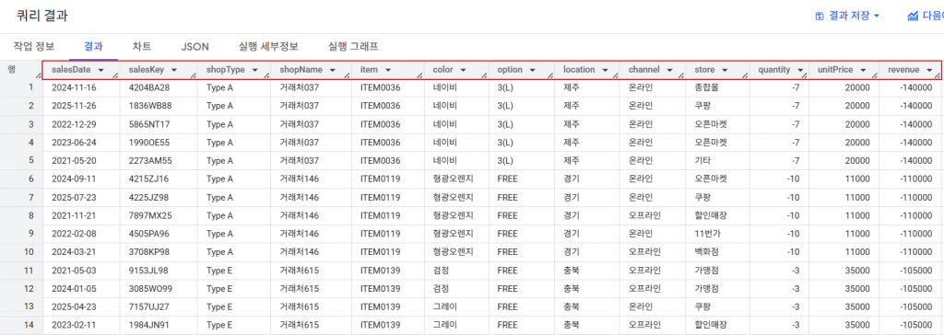Open the JSON tab
944x335 pixels.
(195, 46)
